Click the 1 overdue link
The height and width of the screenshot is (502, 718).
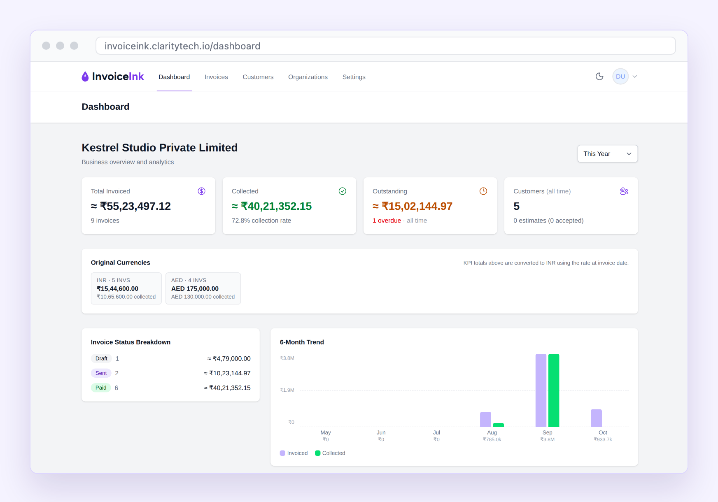coord(387,221)
